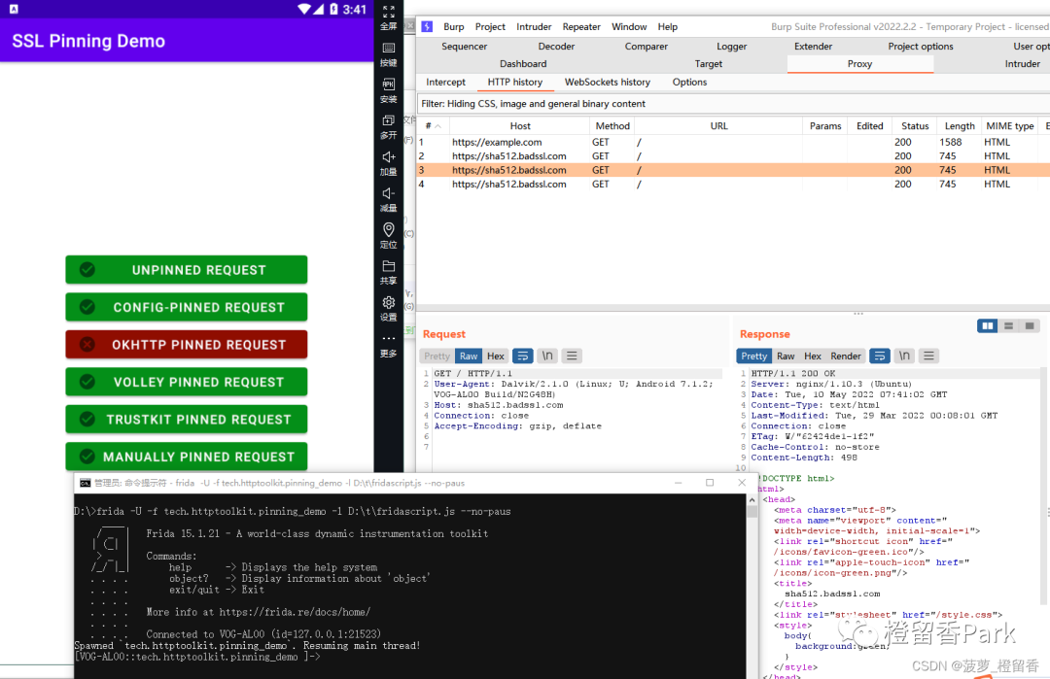Open the location icon in emulator sidebar

[x=388, y=230]
